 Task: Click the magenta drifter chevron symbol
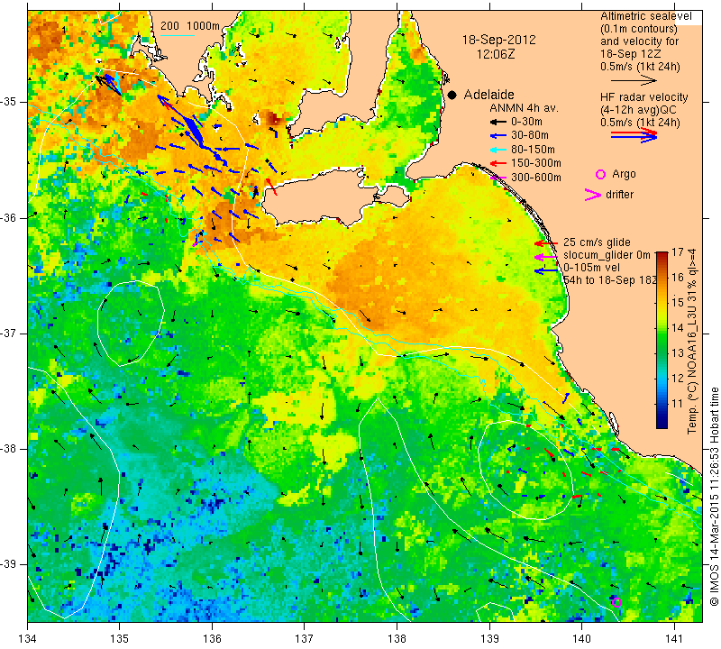tap(593, 195)
